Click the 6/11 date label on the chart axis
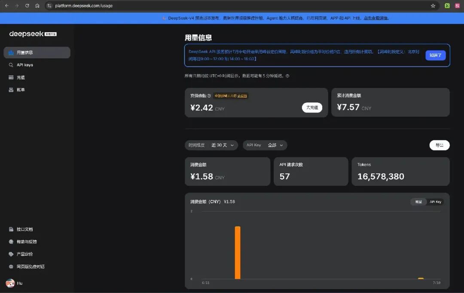 tap(206, 283)
